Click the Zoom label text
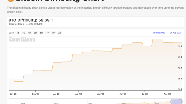186x104 pixels. click(12, 33)
